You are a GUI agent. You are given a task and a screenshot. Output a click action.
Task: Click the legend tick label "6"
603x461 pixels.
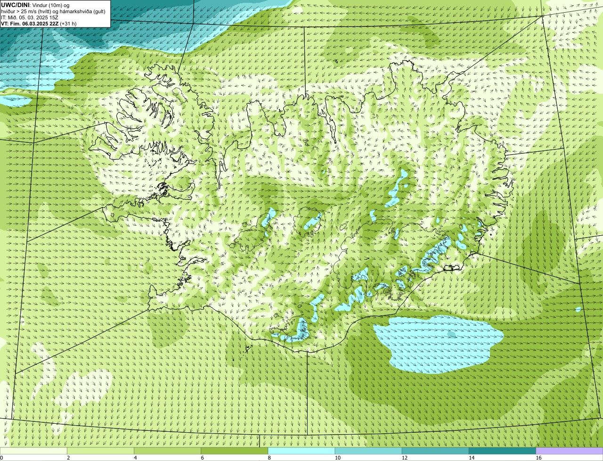click(x=203, y=458)
